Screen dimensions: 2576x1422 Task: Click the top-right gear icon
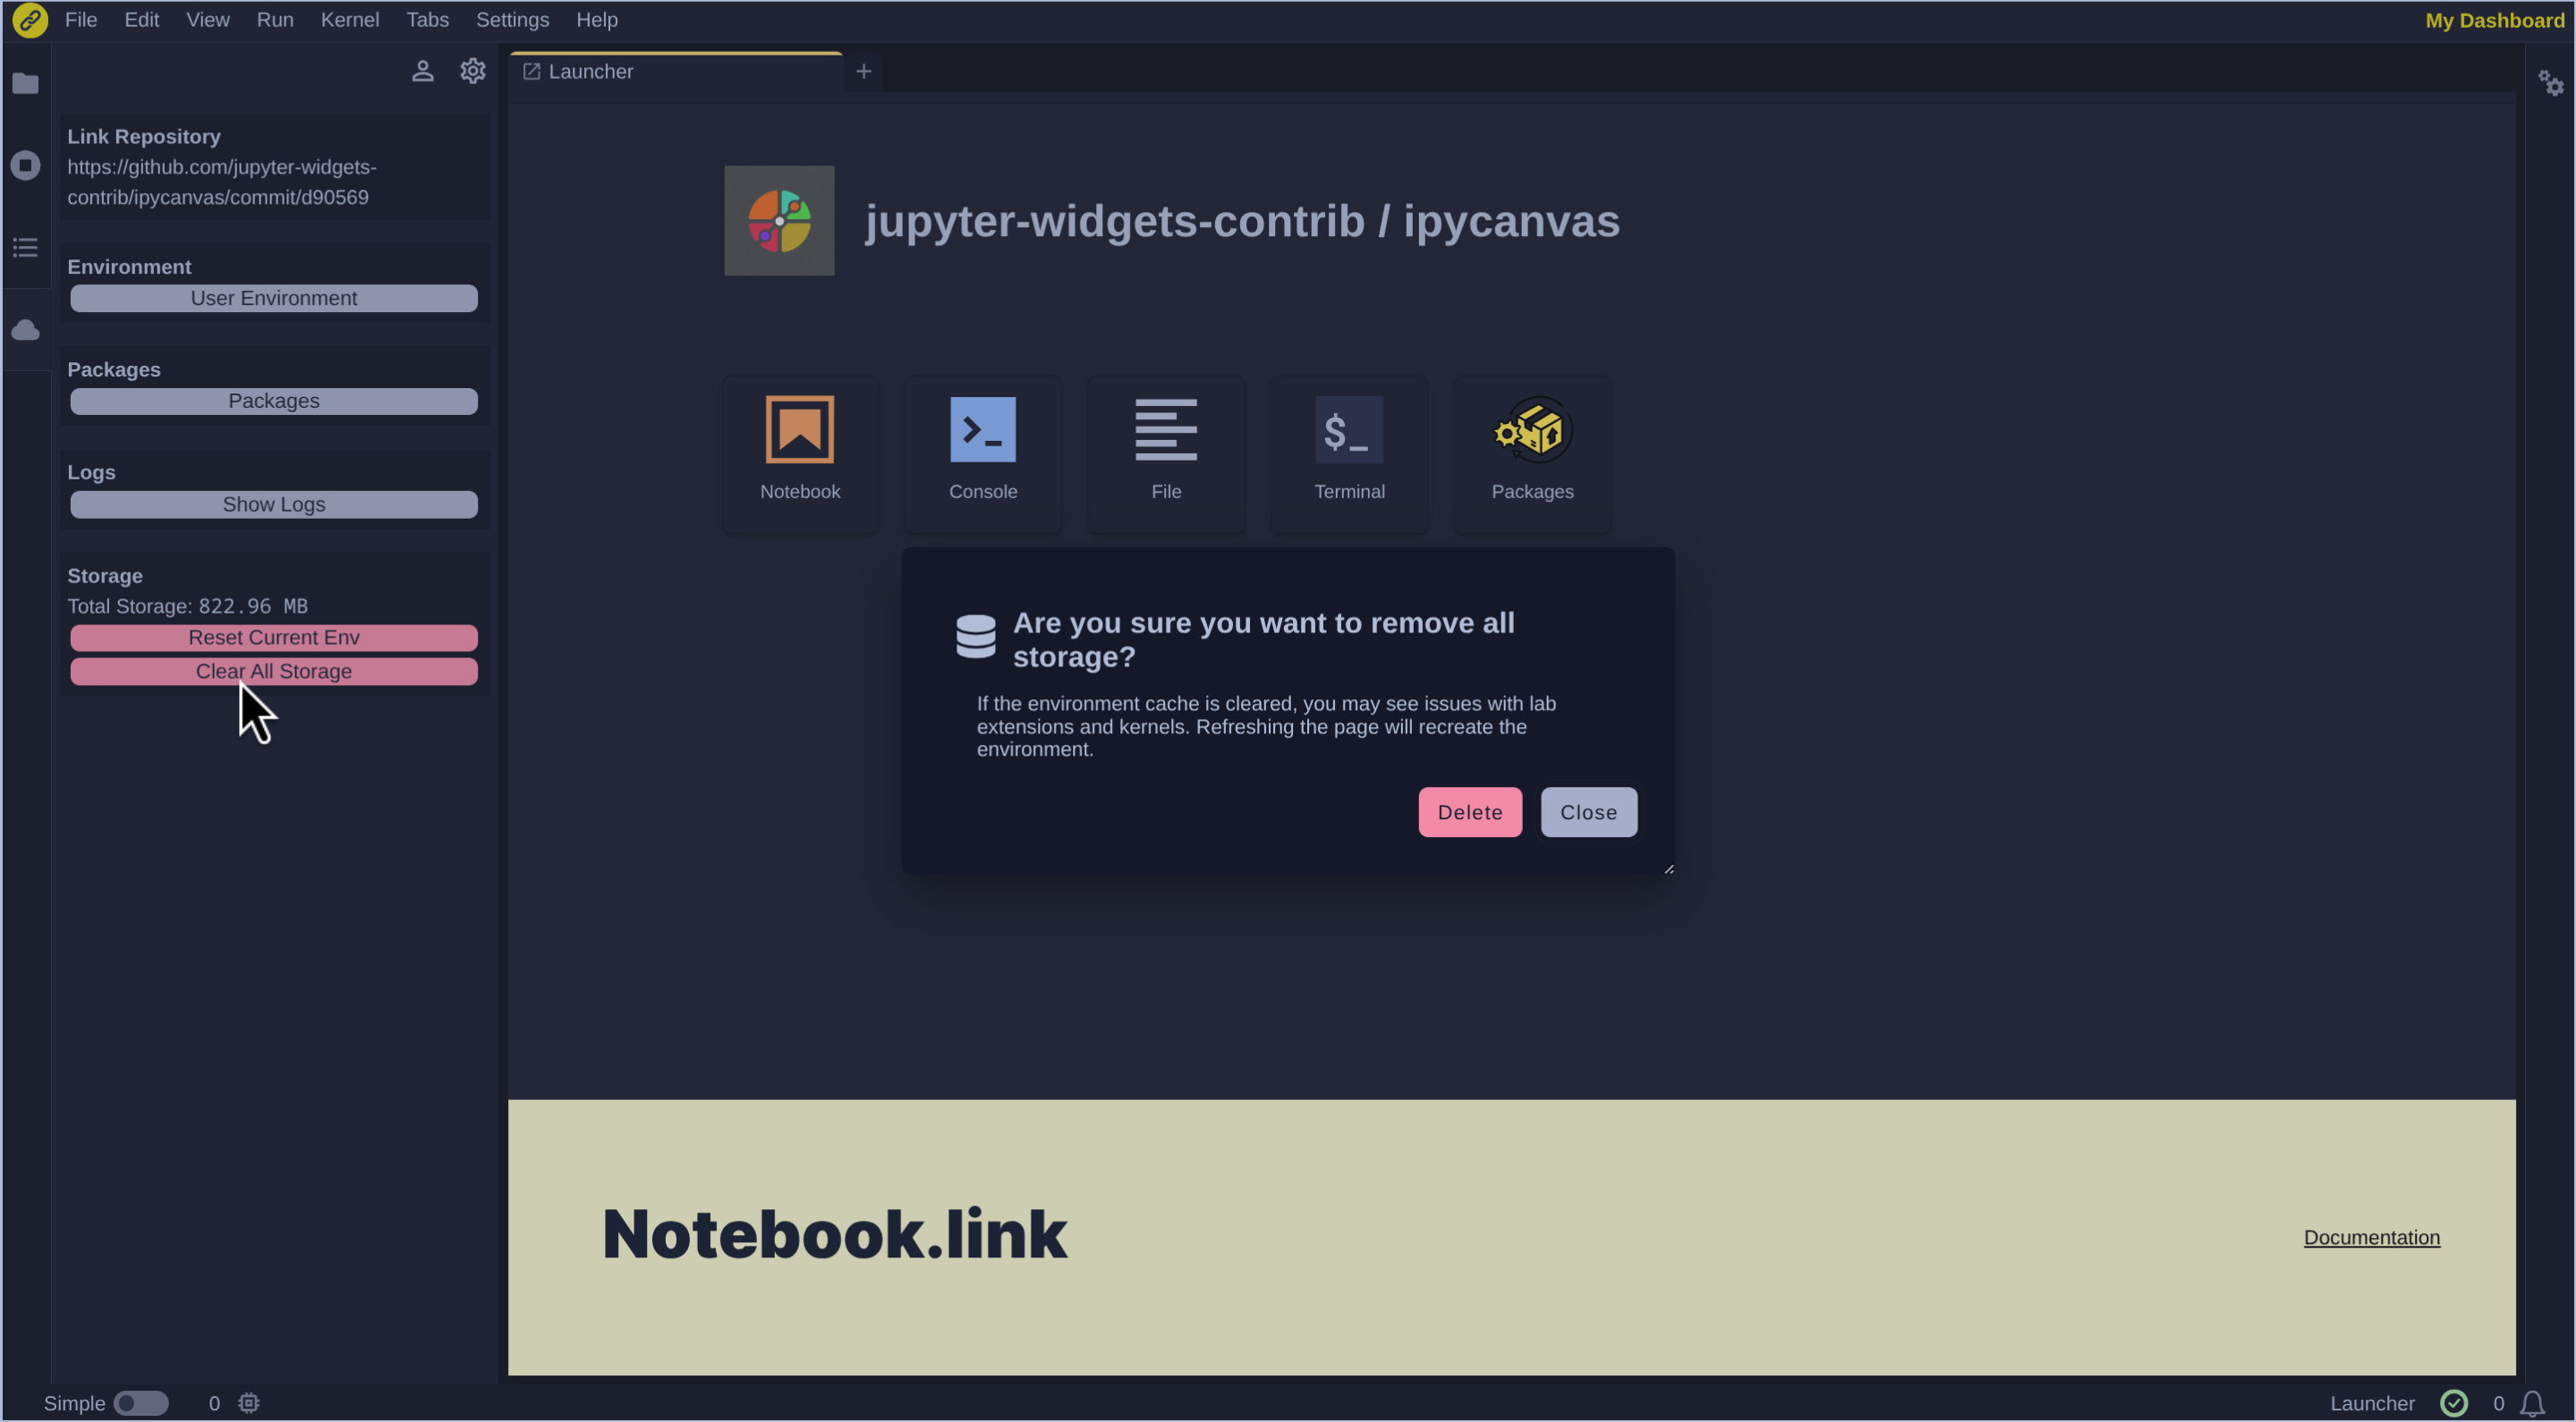click(x=2551, y=82)
